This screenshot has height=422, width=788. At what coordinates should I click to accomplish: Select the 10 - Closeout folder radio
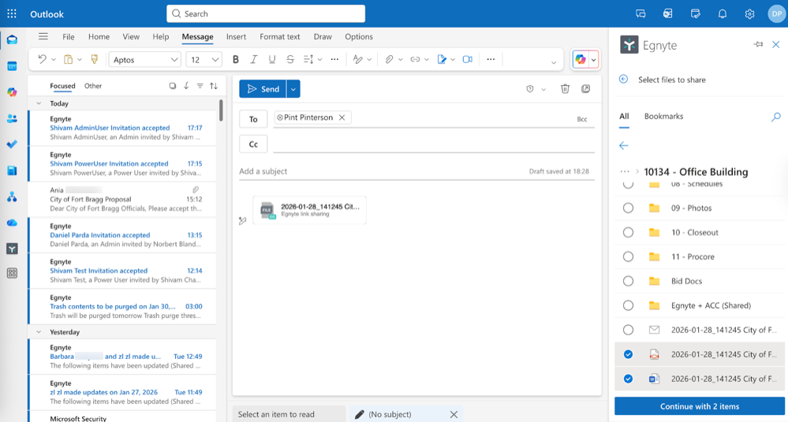click(628, 232)
